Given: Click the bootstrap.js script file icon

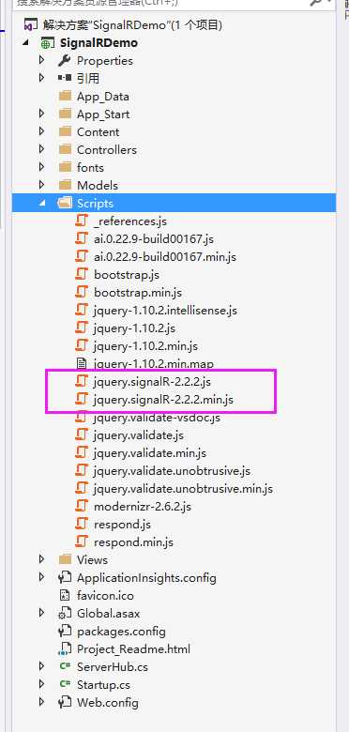Looking at the screenshot, I should click(82, 274).
